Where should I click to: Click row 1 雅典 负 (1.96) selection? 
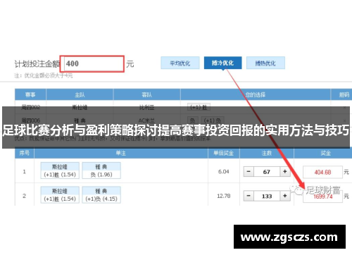tap(101, 170)
